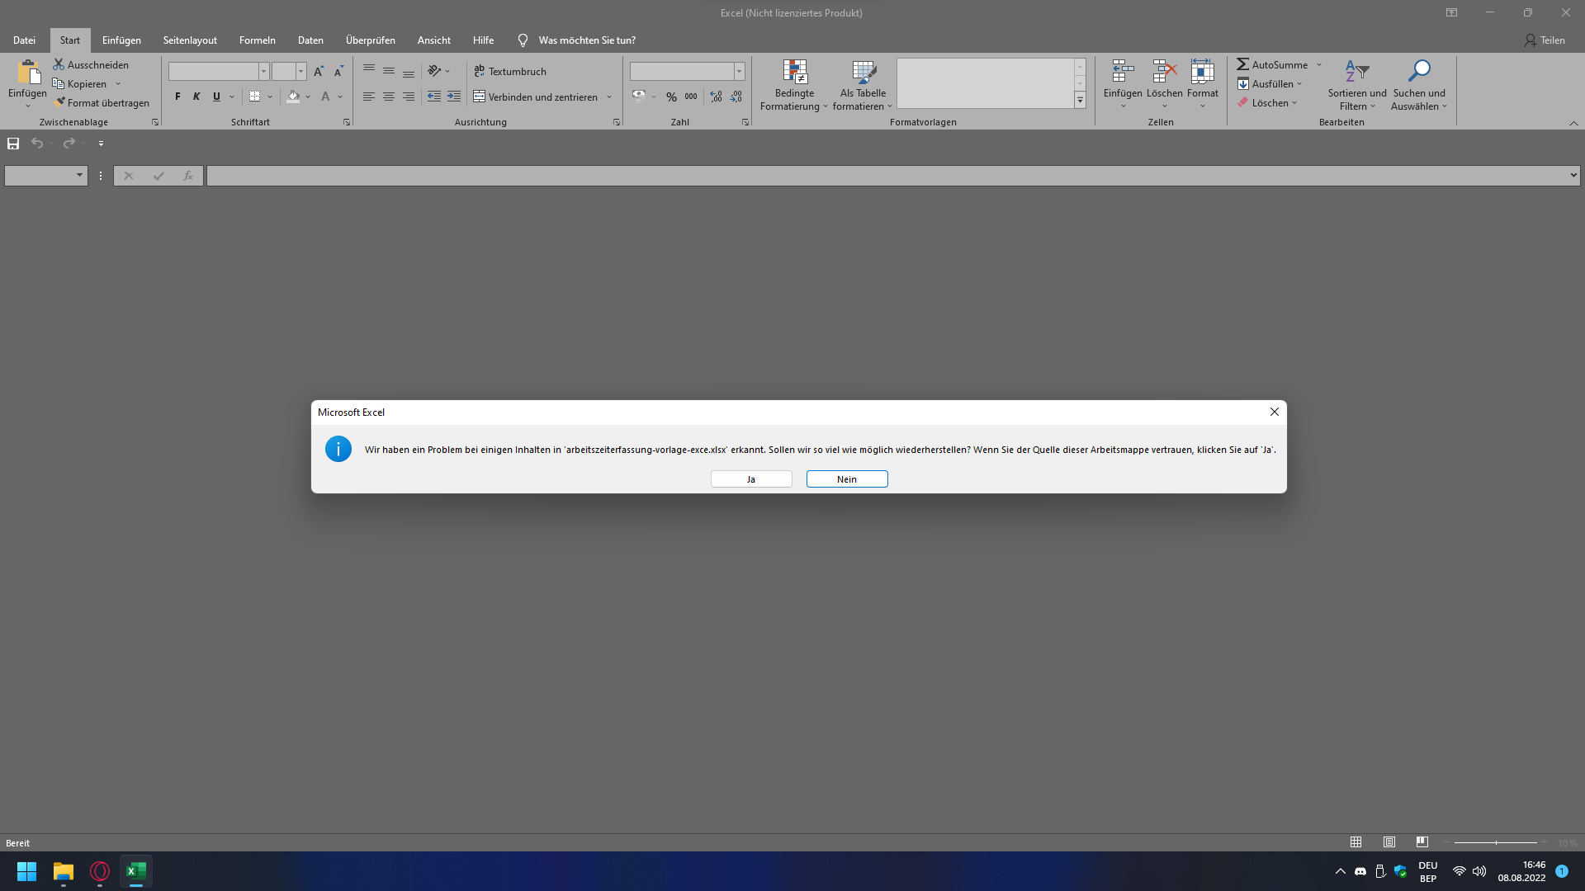Screen dimensions: 1585x891
Task: Align top vertical alignment icon
Action: [x=369, y=71]
